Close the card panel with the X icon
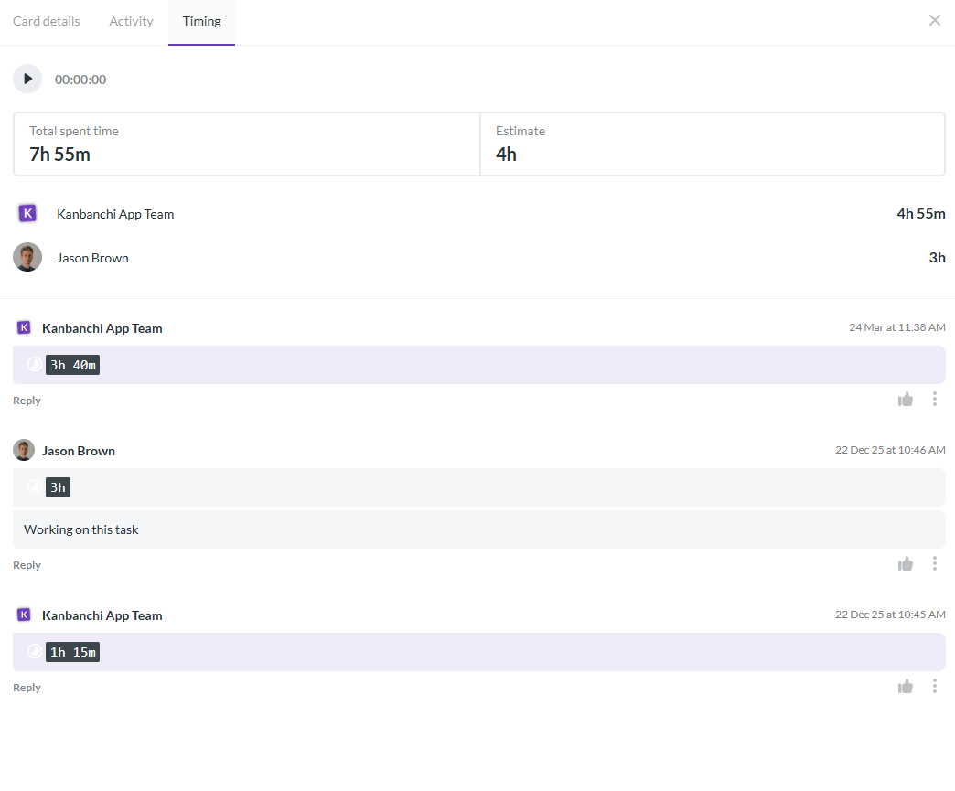The width and height of the screenshot is (955, 791). (x=934, y=20)
